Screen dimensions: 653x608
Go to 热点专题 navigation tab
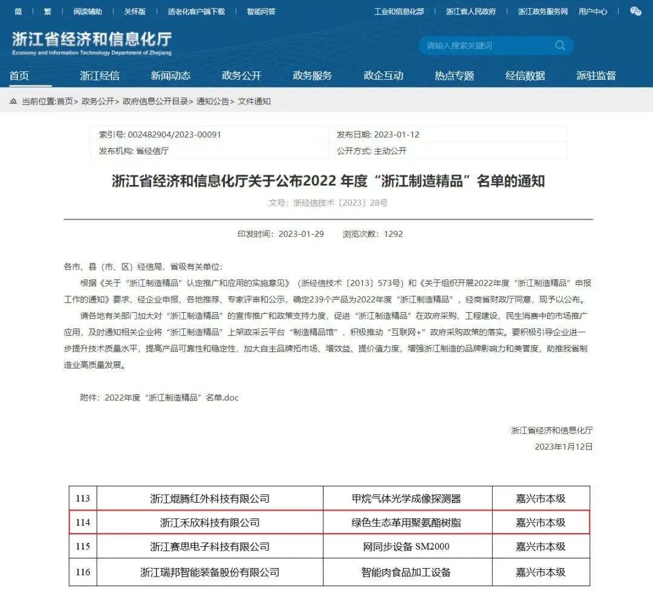(x=454, y=76)
